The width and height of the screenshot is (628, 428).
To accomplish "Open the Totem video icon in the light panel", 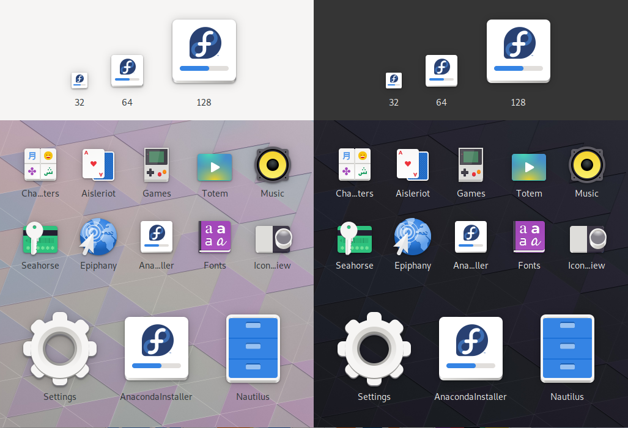I will click(x=215, y=167).
